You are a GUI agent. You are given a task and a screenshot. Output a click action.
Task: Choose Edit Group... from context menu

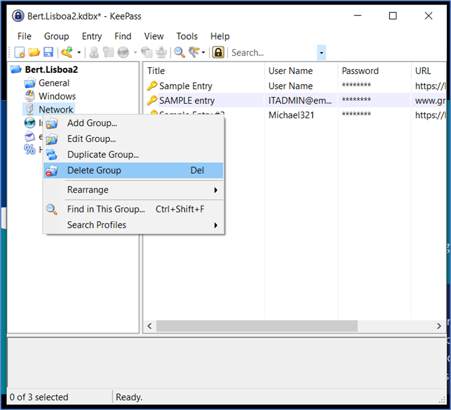(133, 139)
